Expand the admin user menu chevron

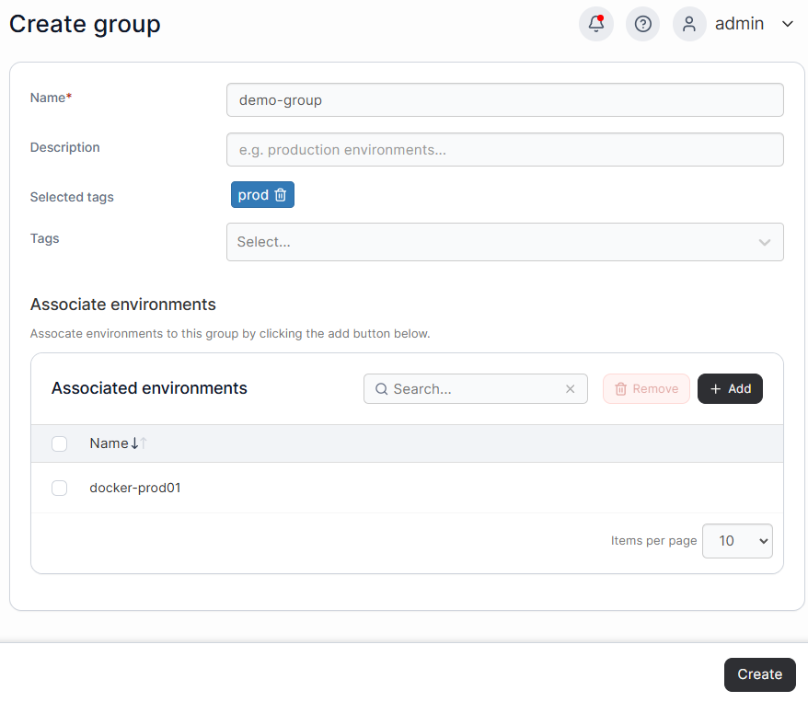[788, 24]
